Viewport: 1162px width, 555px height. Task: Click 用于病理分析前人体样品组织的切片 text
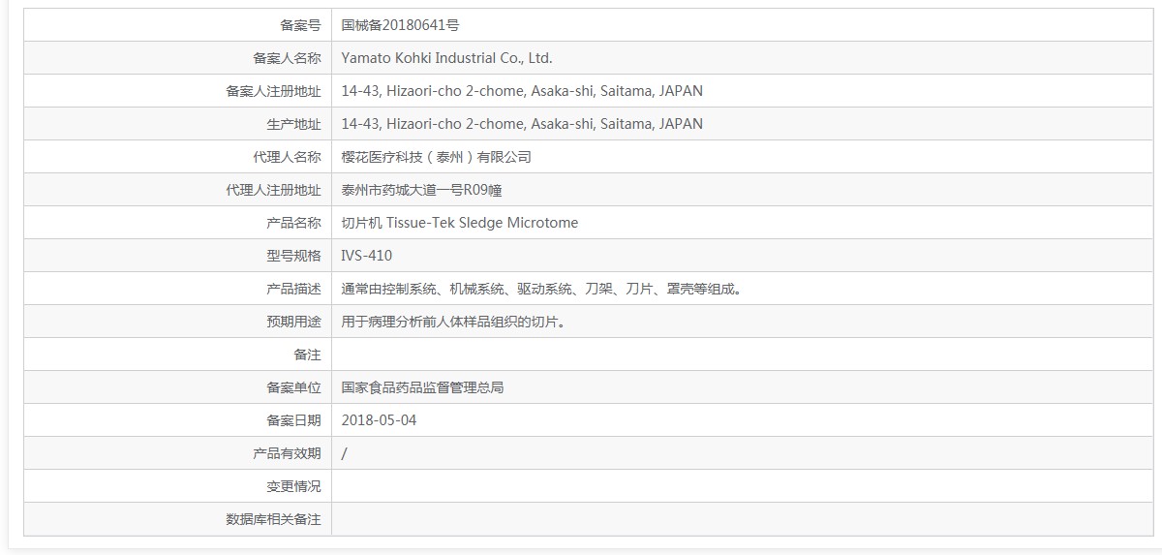pos(454,322)
